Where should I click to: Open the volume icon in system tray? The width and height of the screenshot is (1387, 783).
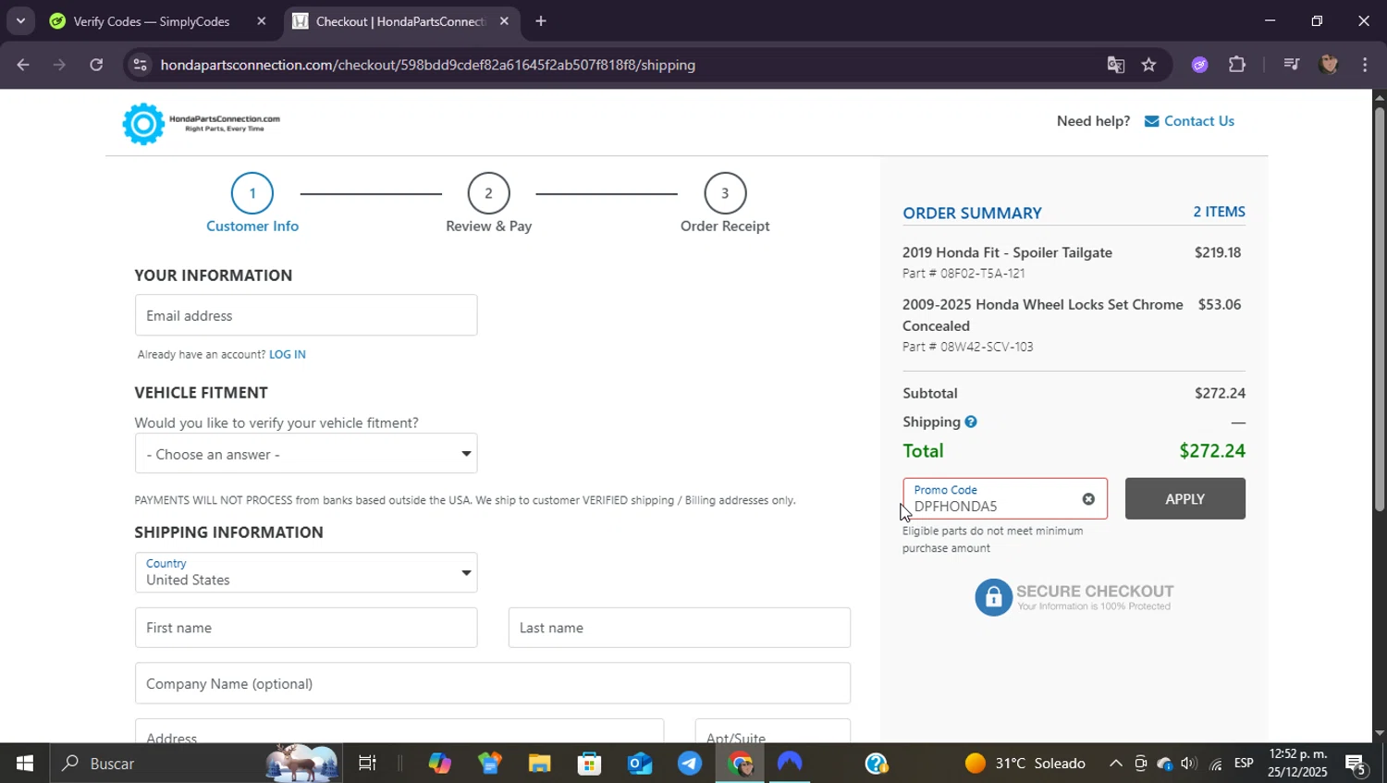pyautogui.click(x=1189, y=764)
